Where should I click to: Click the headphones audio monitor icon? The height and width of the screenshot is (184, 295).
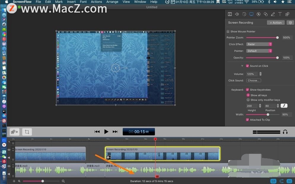coord(285,132)
